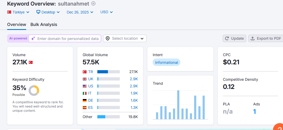The width and height of the screenshot is (283, 130).
Task: Open the Dec 26, 2025 date dropdown
Action: click(x=80, y=12)
